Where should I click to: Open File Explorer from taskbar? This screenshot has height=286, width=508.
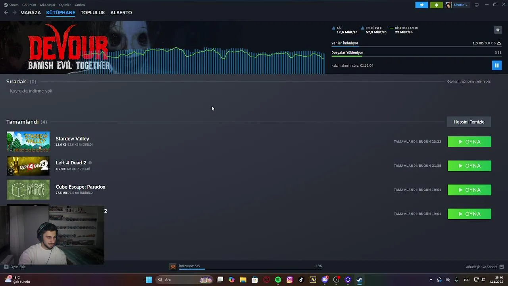click(243, 280)
